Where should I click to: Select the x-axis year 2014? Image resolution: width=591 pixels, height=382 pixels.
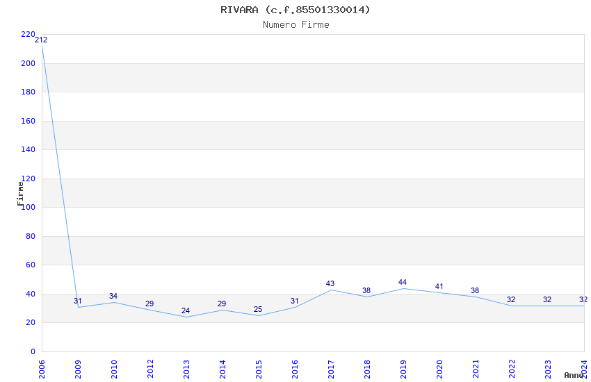point(222,369)
